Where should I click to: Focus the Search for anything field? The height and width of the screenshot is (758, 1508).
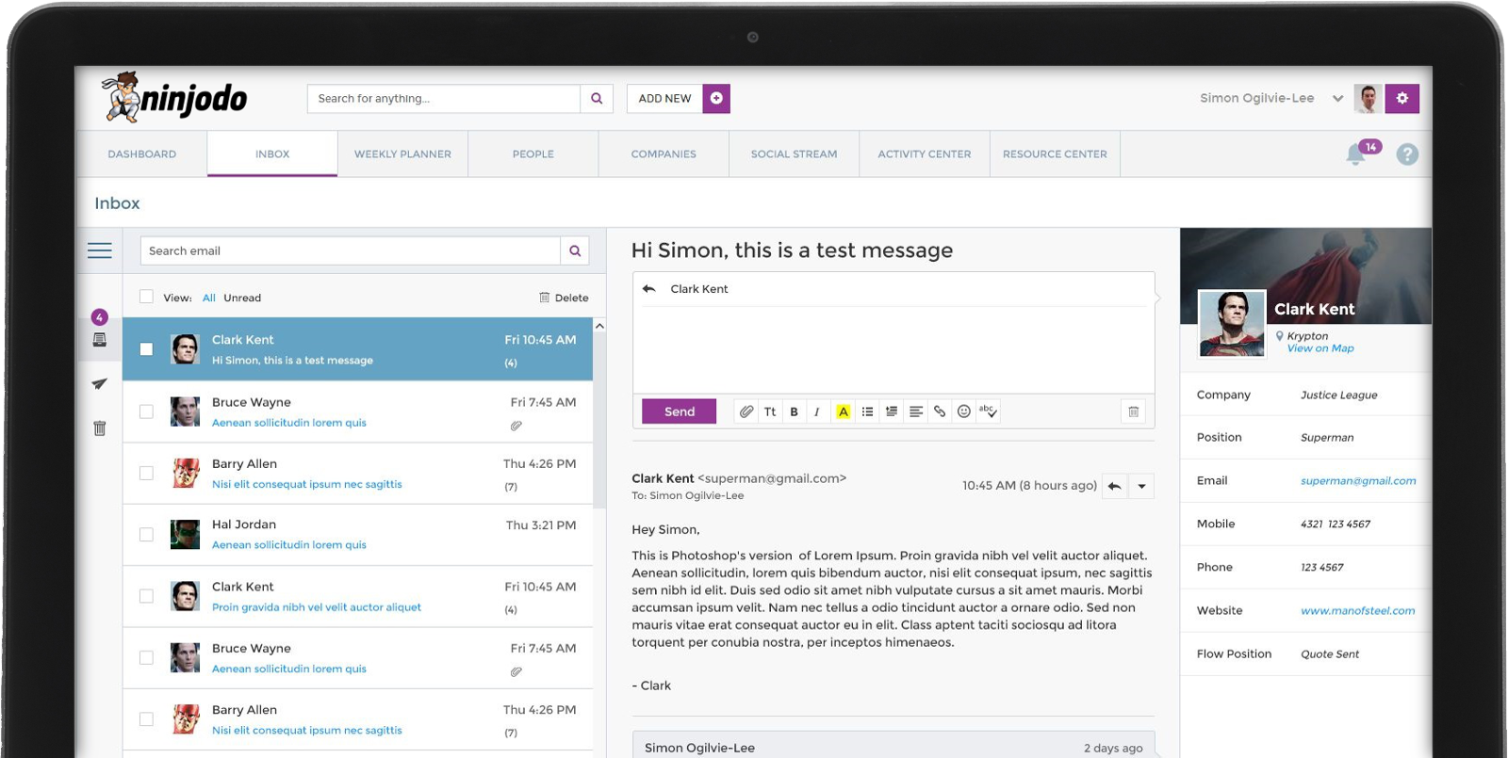click(444, 99)
